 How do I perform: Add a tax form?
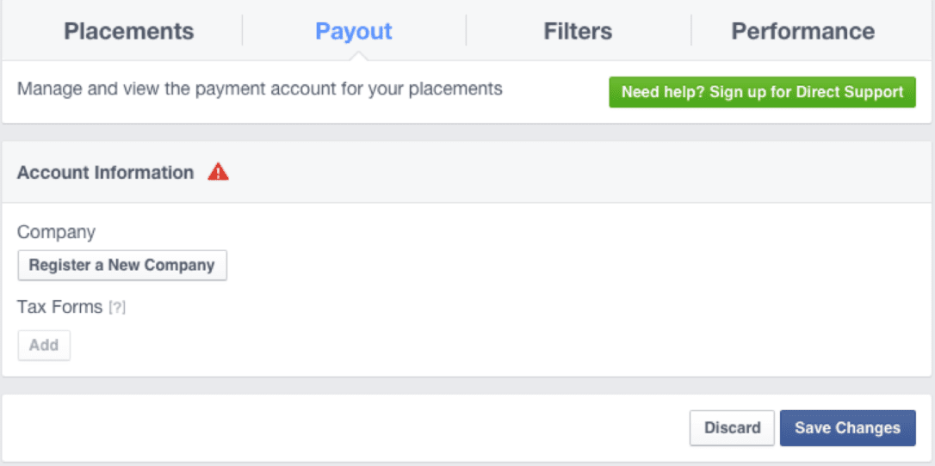[44, 345]
